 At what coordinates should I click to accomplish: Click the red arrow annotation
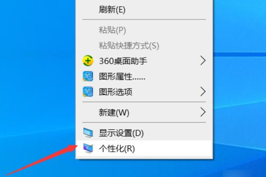pos(41,160)
